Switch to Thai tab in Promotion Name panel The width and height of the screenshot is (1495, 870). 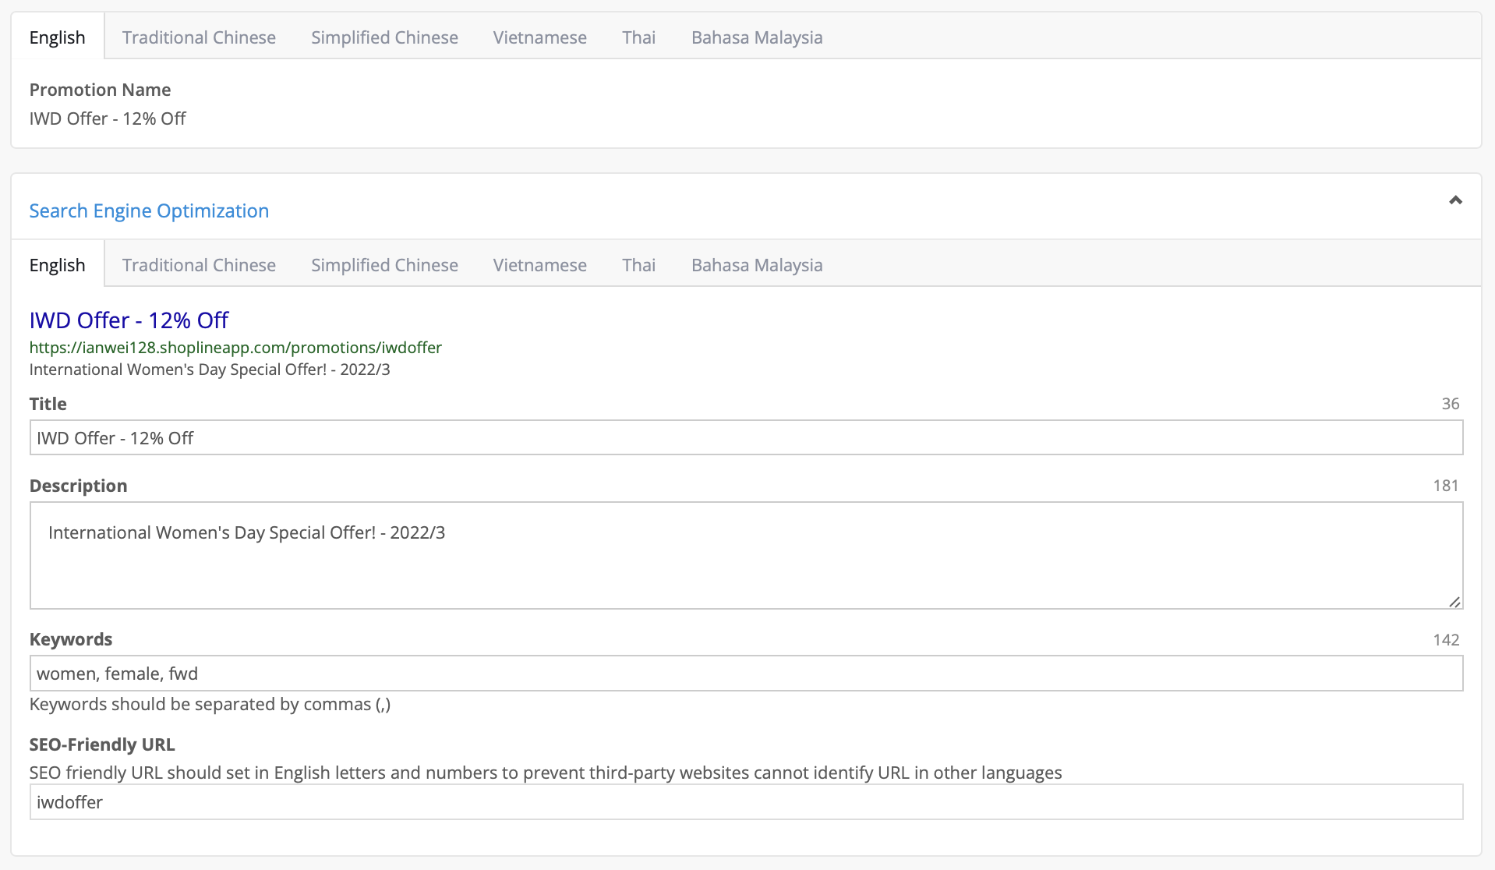(638, 37)
